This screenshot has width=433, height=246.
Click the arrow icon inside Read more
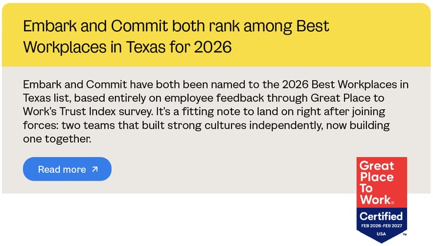[x=95, y=169]
